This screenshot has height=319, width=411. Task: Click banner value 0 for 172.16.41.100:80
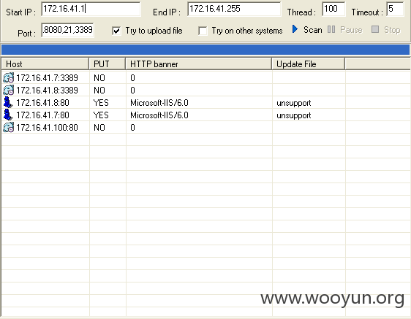[x=132, y=128]
